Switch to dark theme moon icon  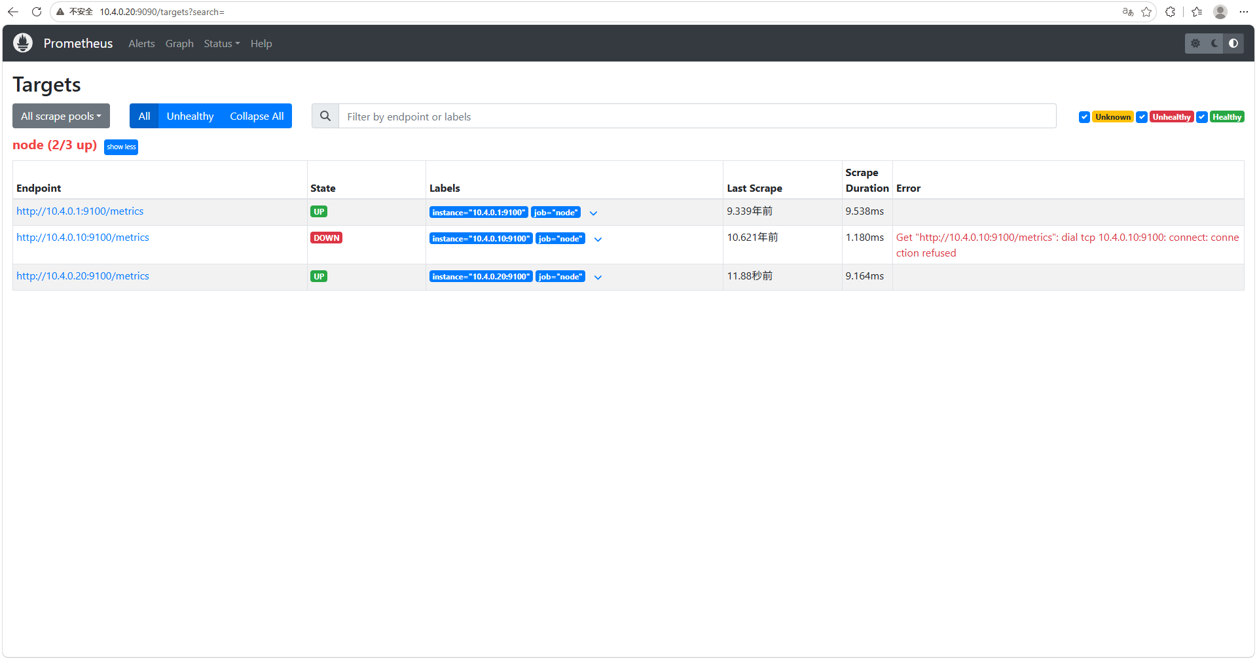tap(1214, 43)
